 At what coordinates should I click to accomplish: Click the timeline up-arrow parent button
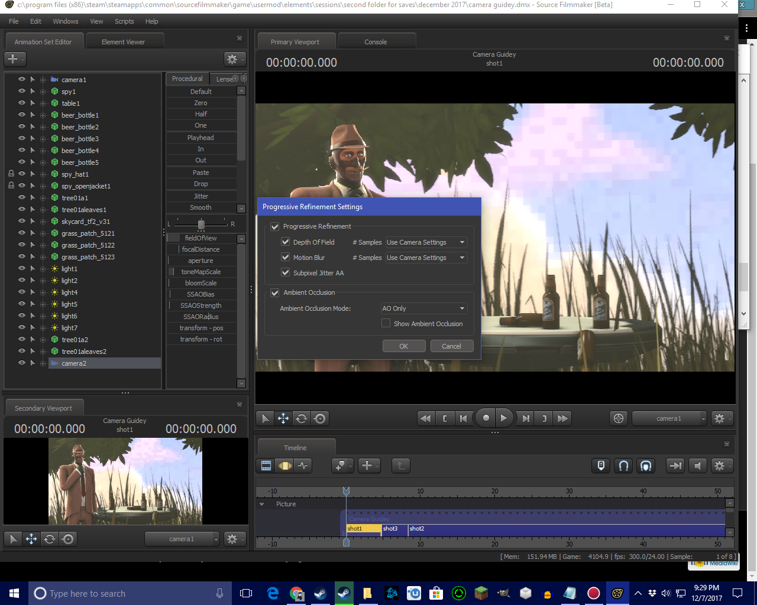tap(400, 466)
